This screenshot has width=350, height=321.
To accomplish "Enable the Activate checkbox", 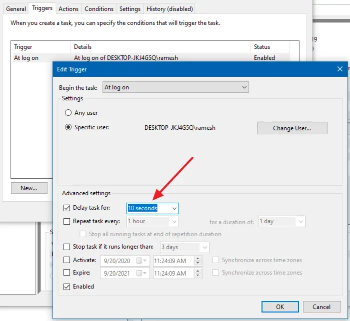I will pyautogui.click(x=66, y=260).
